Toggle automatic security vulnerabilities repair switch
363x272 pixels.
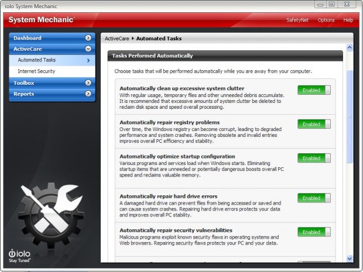point(314,232)
